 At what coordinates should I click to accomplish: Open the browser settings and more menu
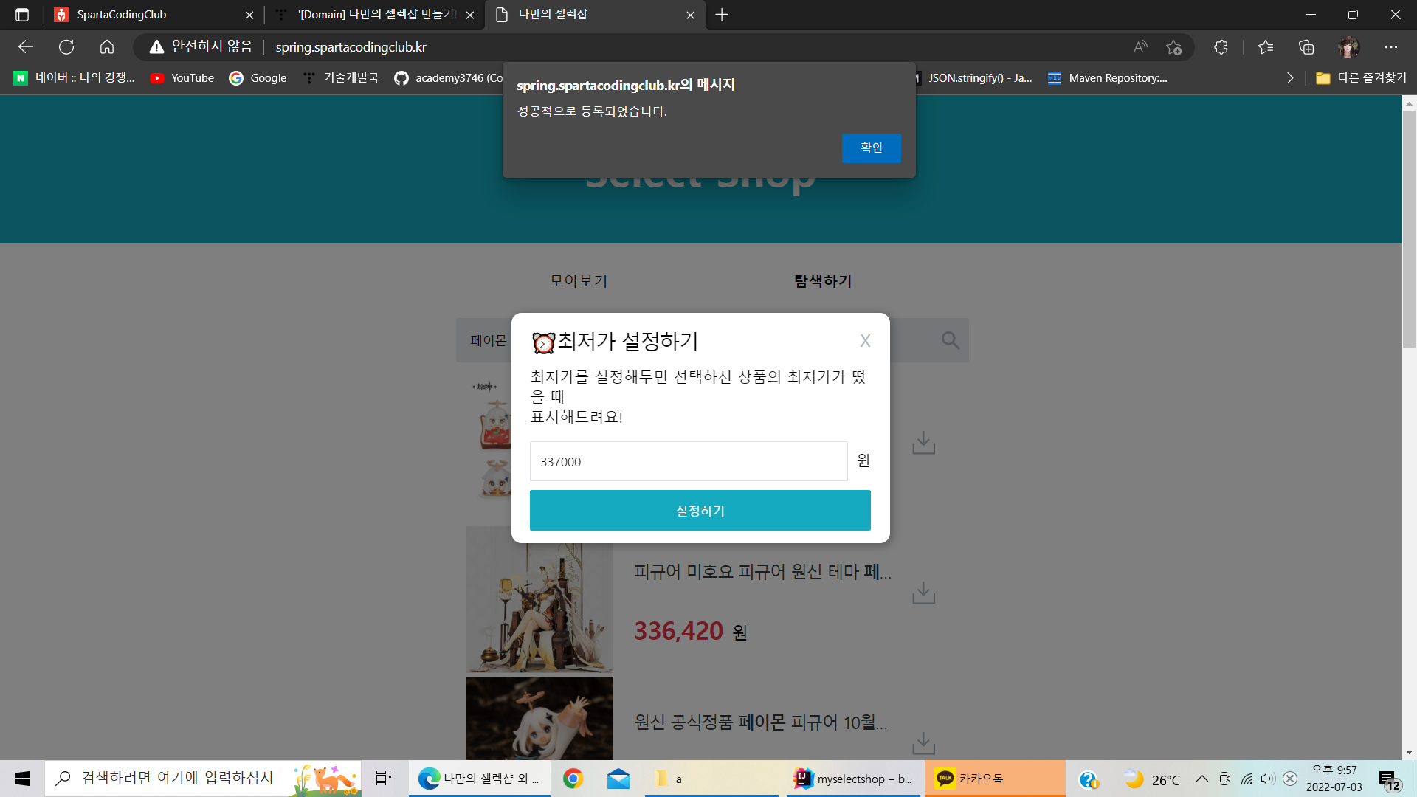pyautogui.click(x=1391, y=47)
